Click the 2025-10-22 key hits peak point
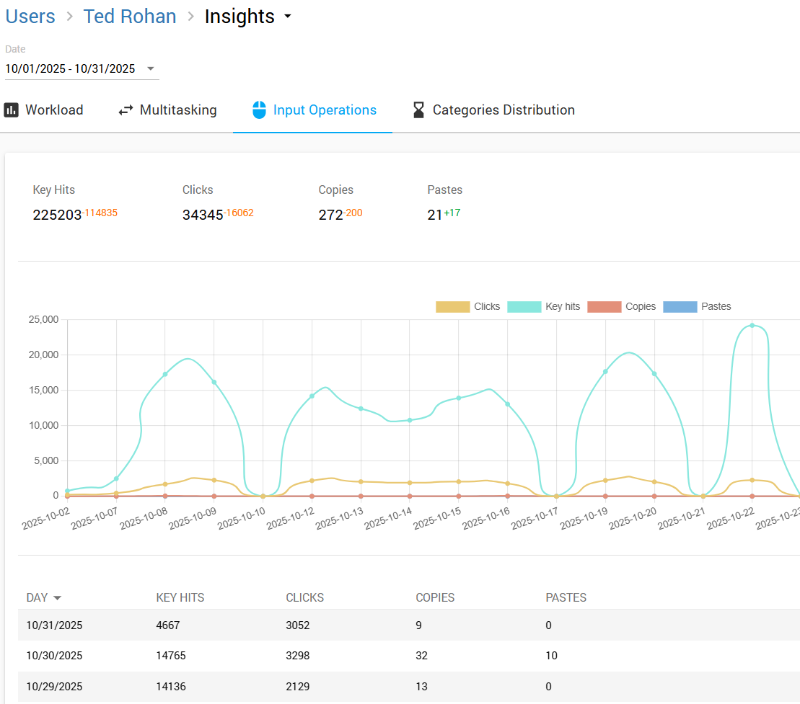The width and height of the screenshot is (800, 704). click(752, 326)
